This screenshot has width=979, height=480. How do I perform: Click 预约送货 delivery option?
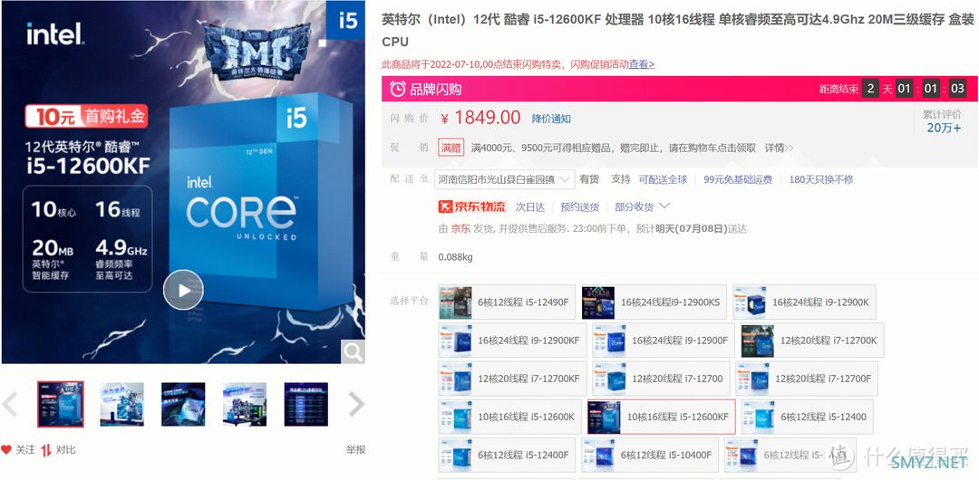580,206
